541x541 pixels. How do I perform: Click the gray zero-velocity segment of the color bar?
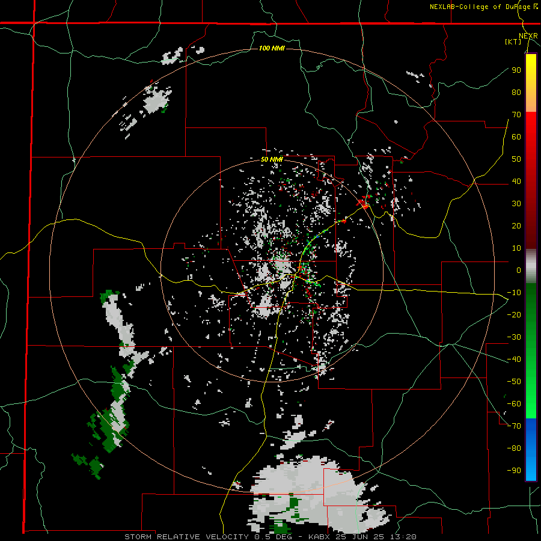(531, 266)
